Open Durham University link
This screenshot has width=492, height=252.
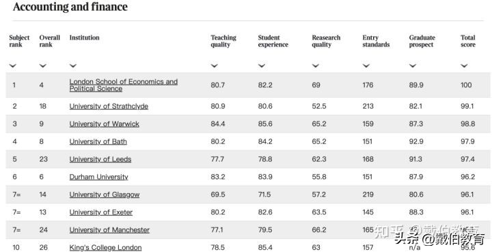coord(99,177)
